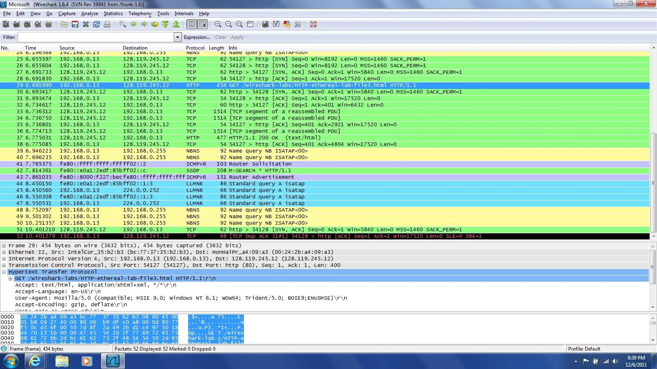Viewport: 657px width, 369px height.
Task: Go forward in packet history
Action: tap(144, 24)
